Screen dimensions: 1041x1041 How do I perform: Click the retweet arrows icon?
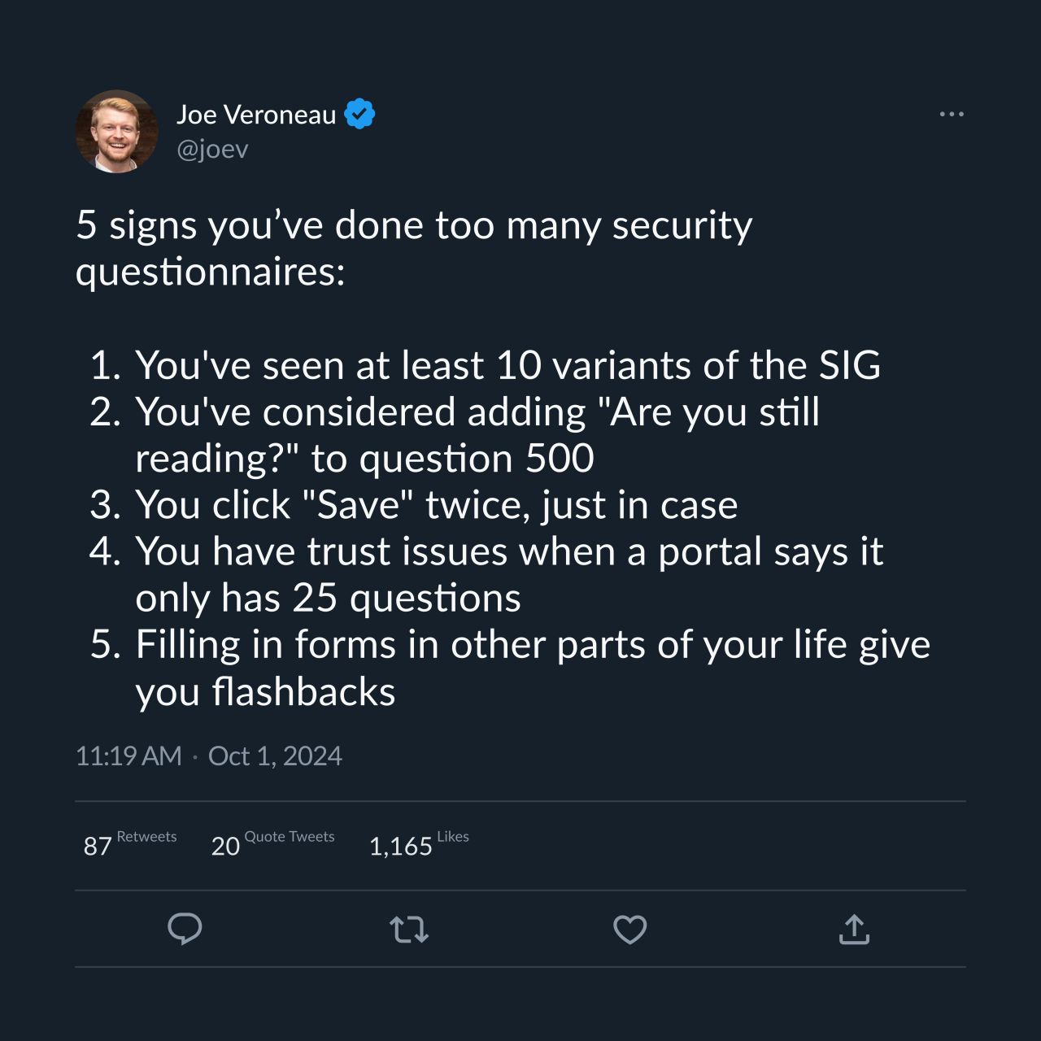(408, 929)
